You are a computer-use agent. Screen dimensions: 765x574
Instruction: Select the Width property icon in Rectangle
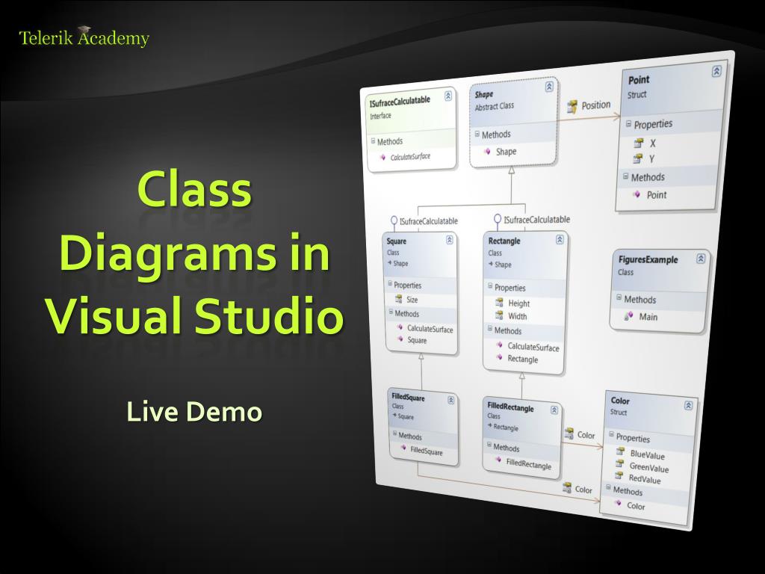[498, 315]
